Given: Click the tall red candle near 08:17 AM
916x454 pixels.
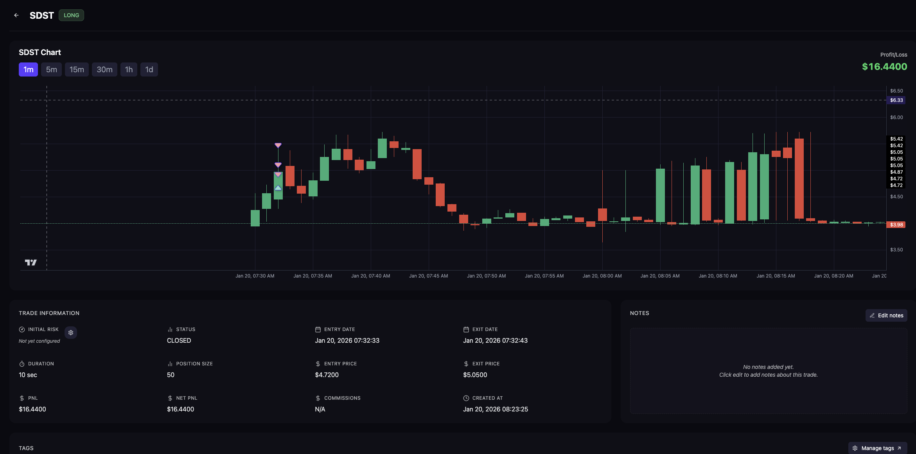Looking at the screenshot, I should click(x=799, y=178).
